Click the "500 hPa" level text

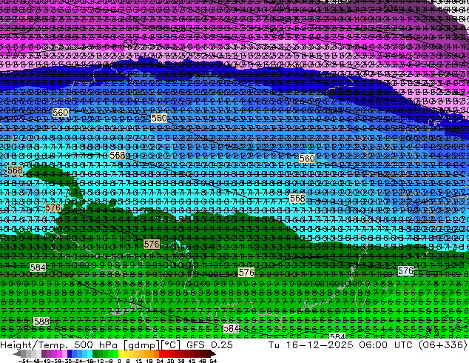[x=95, y=344]
